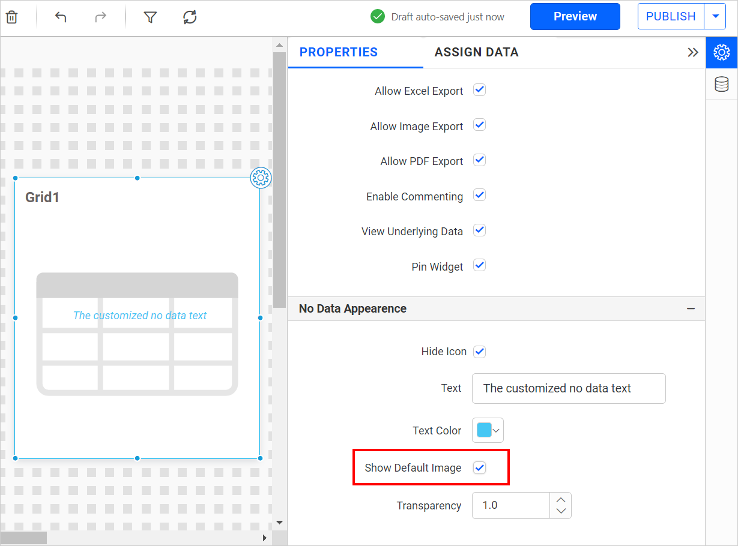This screenshot has width=738, height=546.
Task: Click the redo arrow icon
Action: [100, 17]
